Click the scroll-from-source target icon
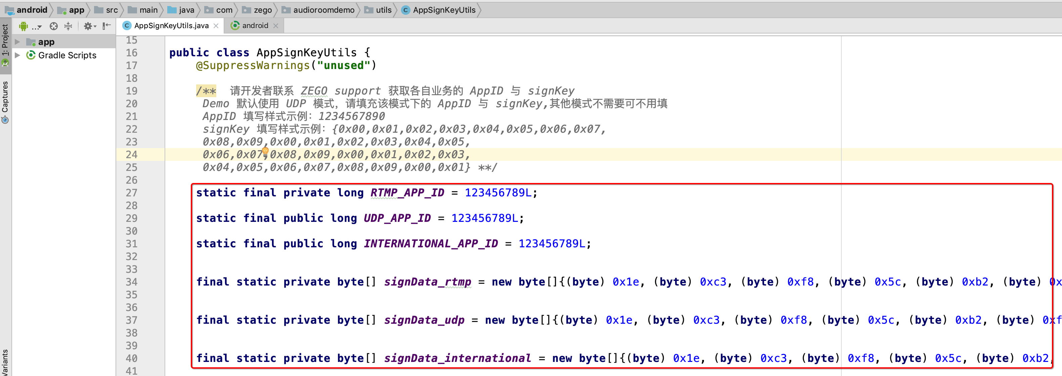 click(x=54, y=26)
